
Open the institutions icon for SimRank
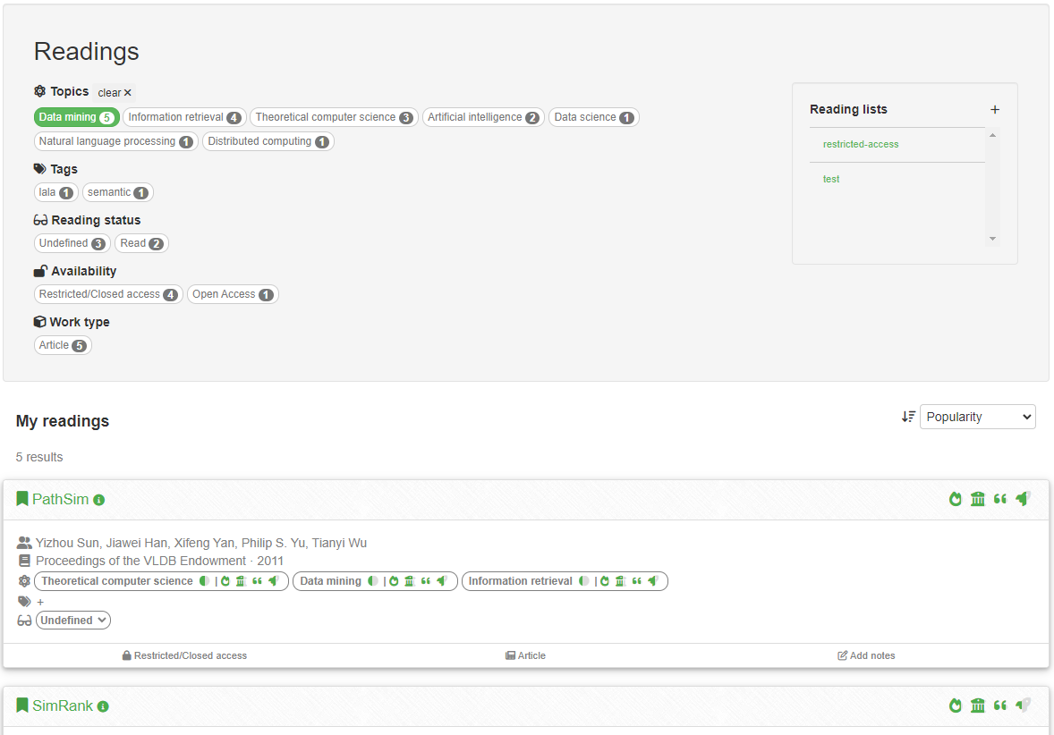[977, 705]
